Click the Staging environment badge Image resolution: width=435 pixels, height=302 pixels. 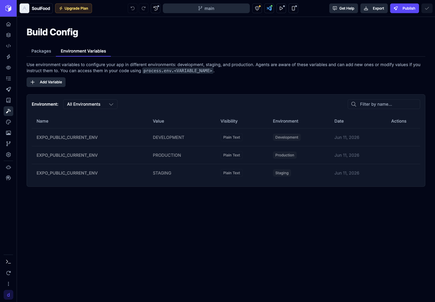[x=282, y=173]
